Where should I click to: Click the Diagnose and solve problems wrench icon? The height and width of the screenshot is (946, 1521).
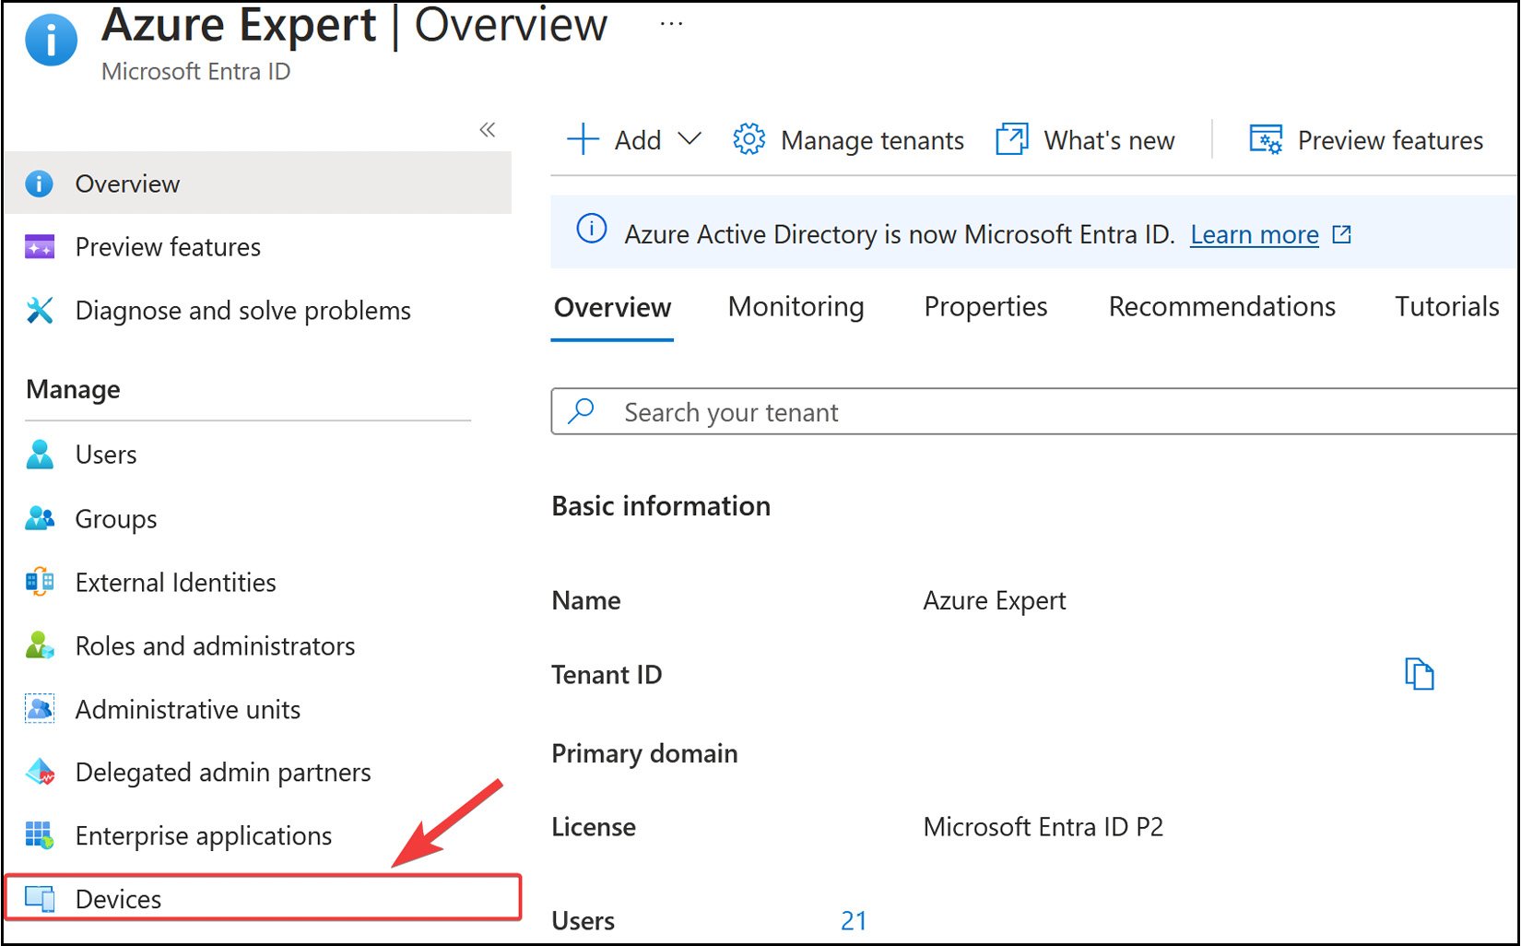pos(40,311)
